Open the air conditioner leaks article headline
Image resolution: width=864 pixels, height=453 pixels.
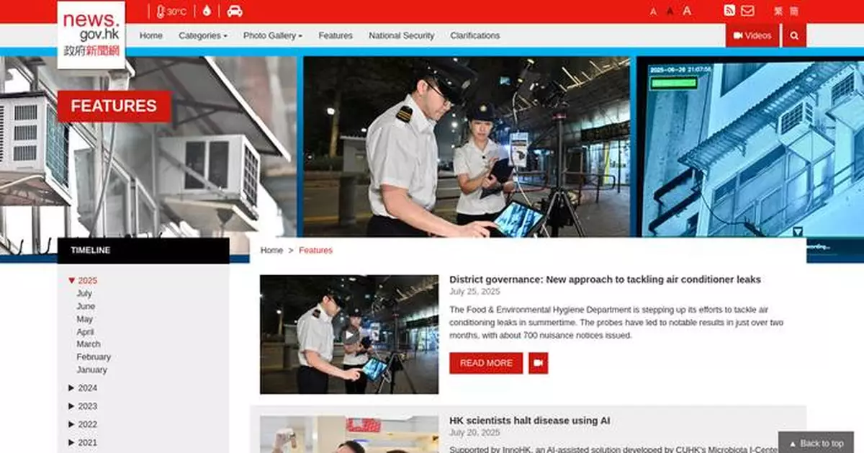click(605, 279)
